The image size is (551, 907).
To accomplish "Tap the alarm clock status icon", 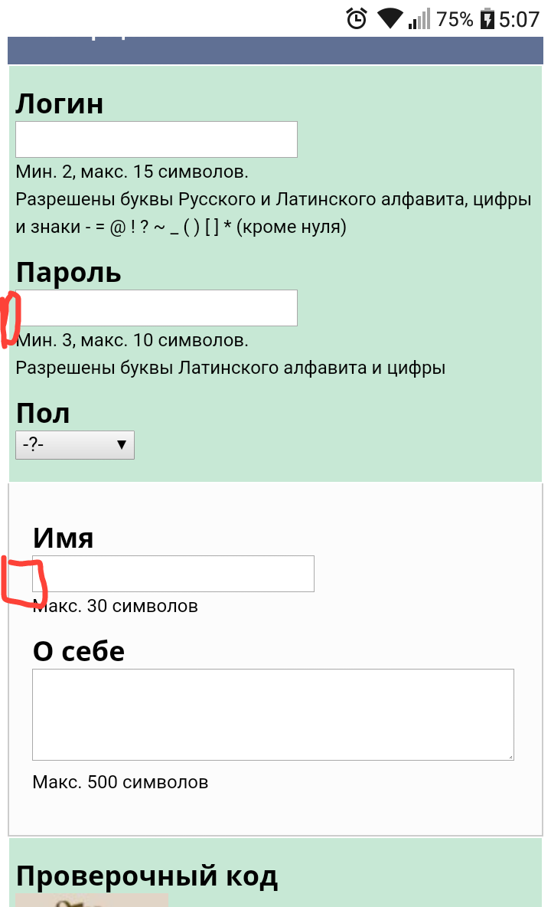I will coord(357,18).
